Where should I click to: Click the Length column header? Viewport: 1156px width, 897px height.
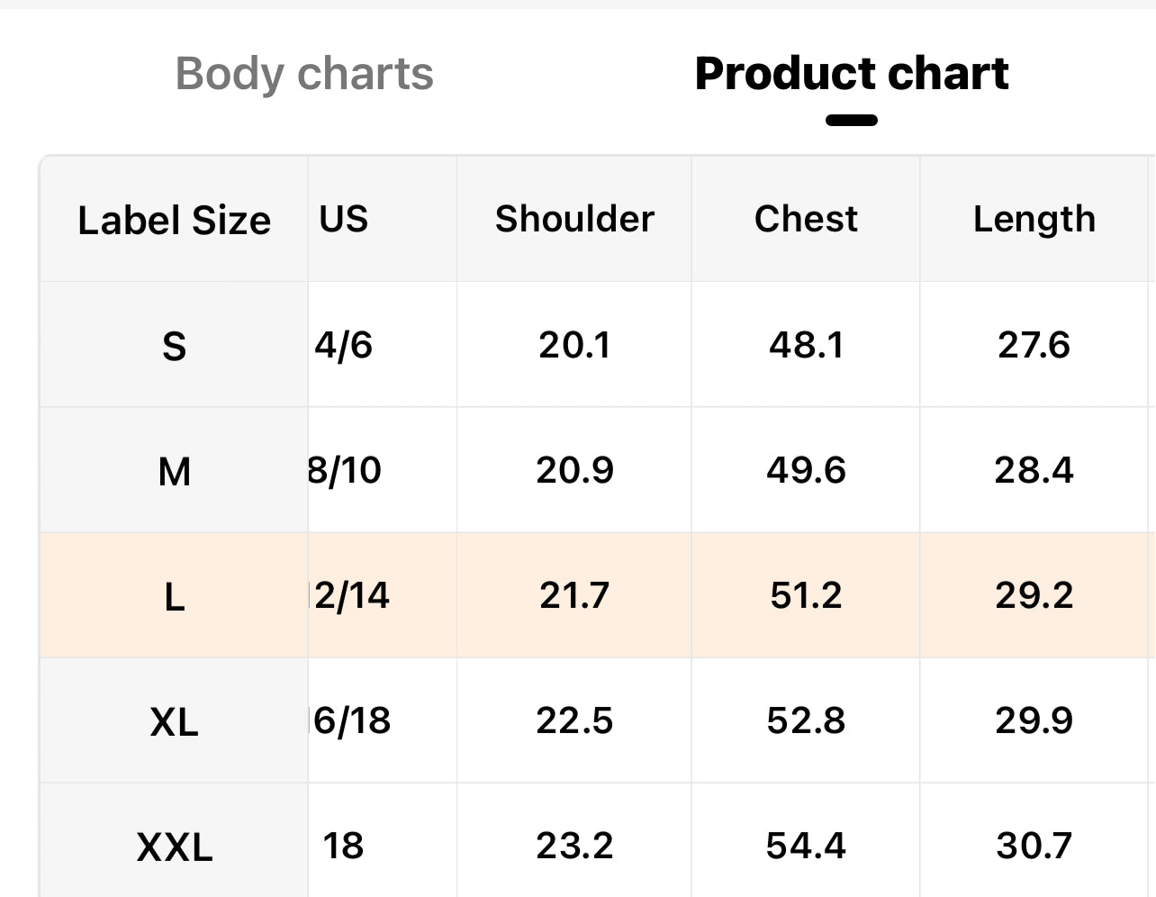(1034, 220)
